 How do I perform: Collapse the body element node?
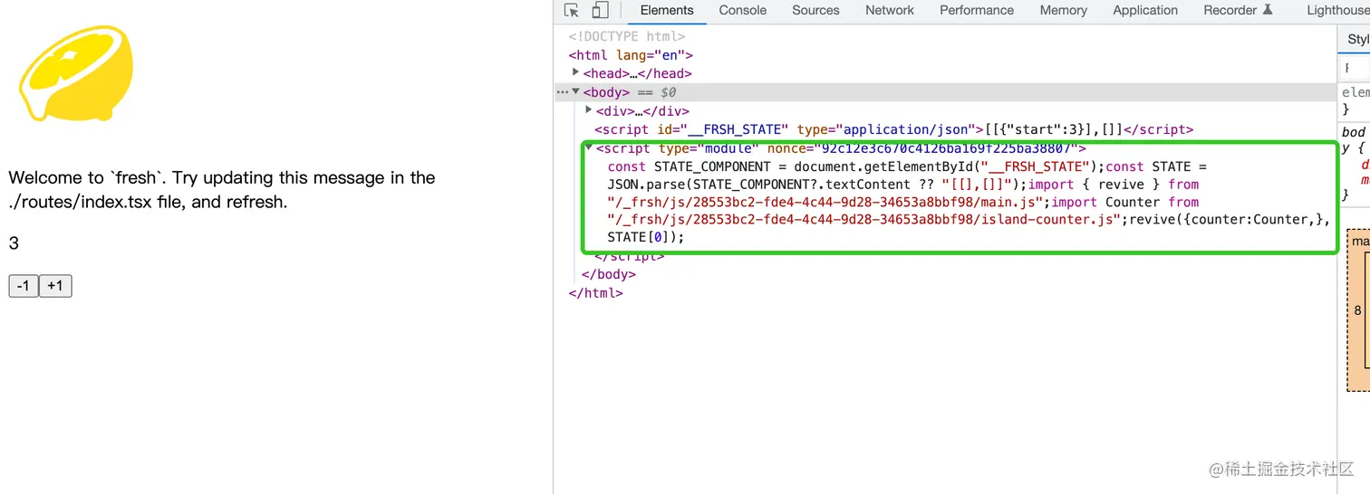pyautogui.click(x=575, y=91)
